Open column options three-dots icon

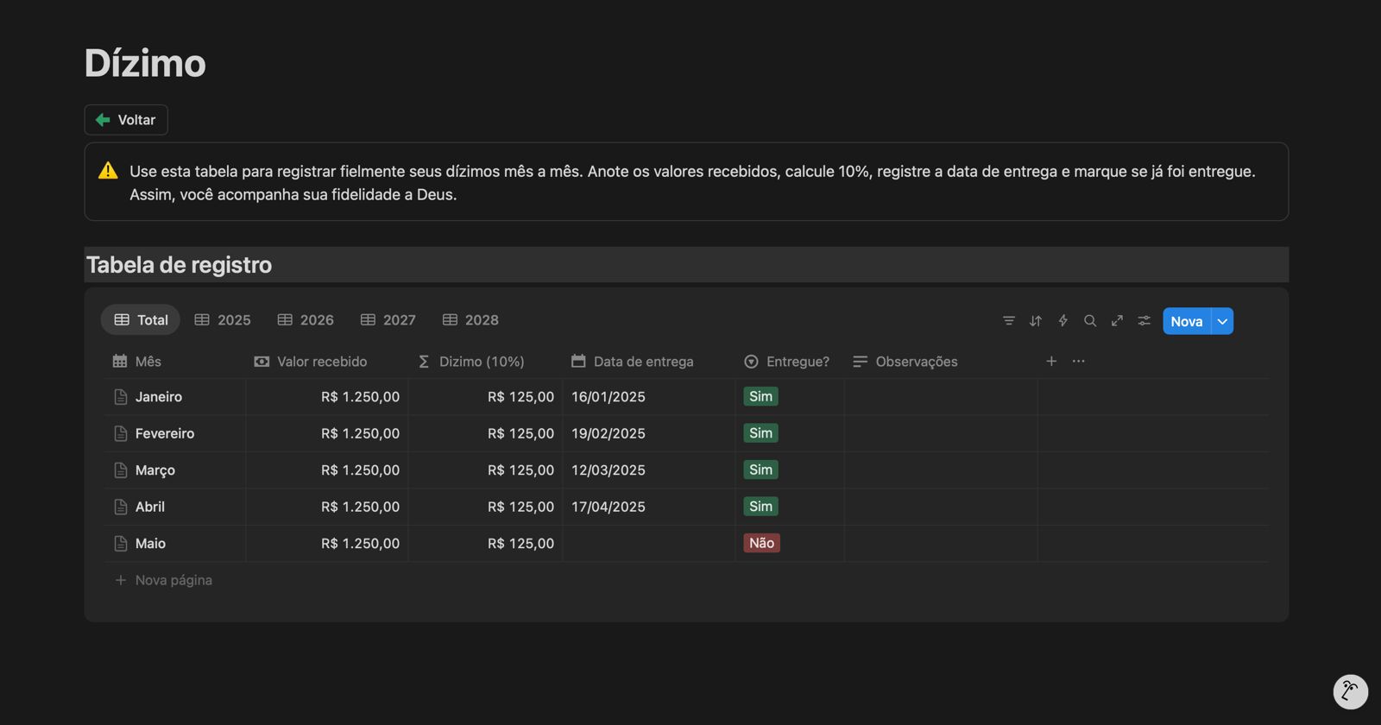pyautogui.click(x=1078, y=362)
